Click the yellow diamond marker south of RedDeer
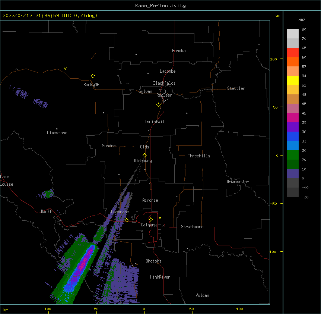Viewport: 321px width, 314px height. [x=158, y=105]
